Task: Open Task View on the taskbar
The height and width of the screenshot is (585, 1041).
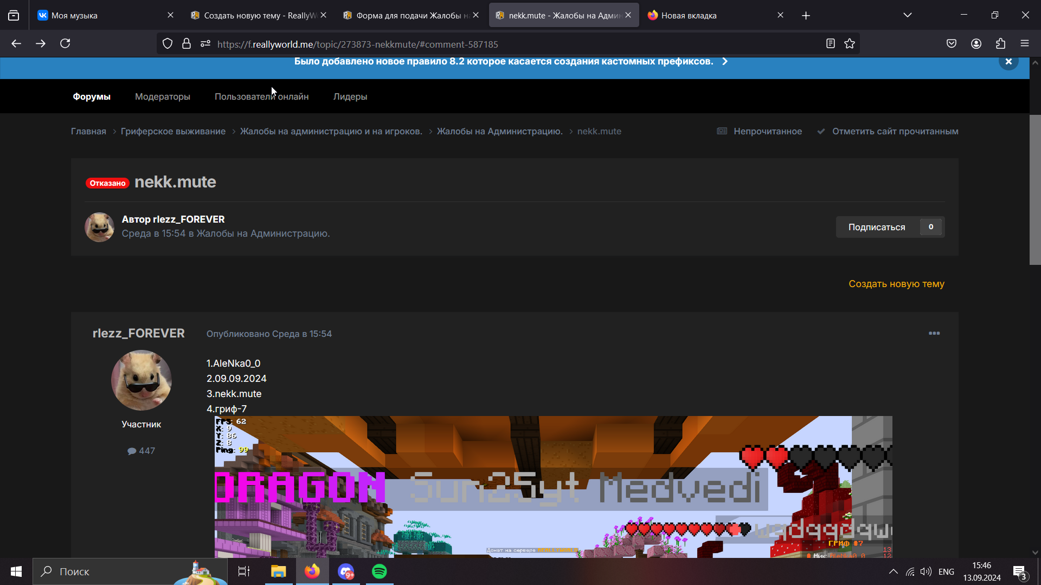Action: pos(244,571)
